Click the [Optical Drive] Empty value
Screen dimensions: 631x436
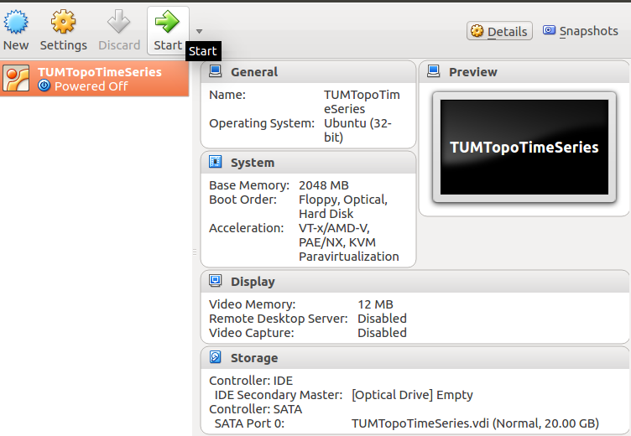(412, 395)
